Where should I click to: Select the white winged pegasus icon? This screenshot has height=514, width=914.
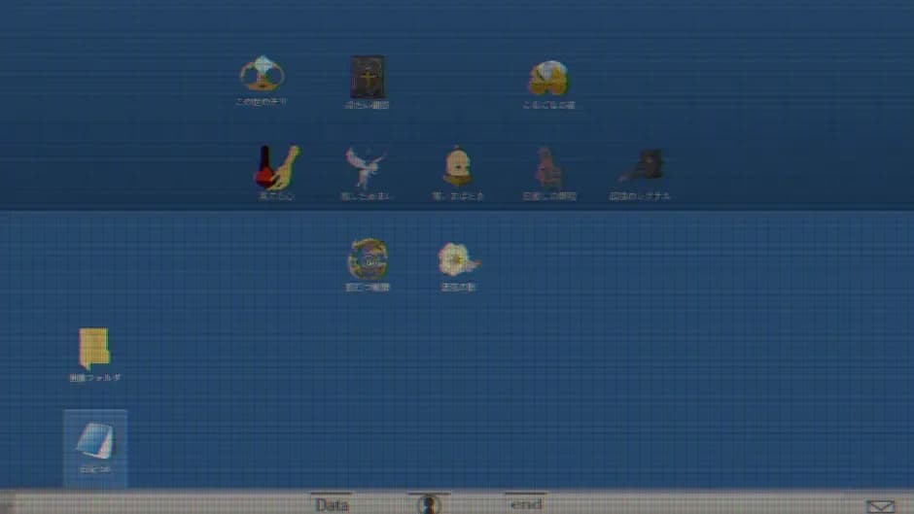point(366,167)
